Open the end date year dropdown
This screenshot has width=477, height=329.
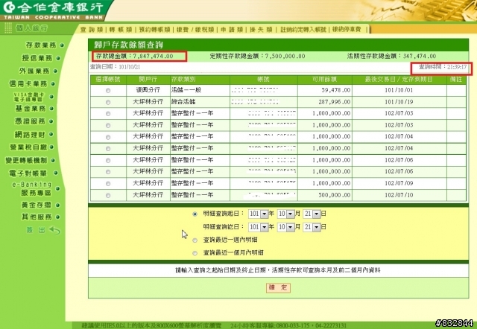[259, 227]
